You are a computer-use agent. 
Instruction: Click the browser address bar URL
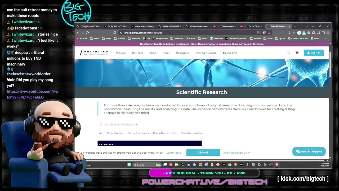coord(143,33)
